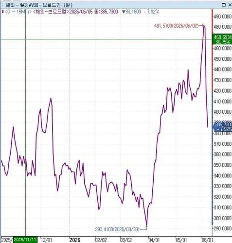Image resolution: width=232 pixels, height=243 pixels.
Task: Click the arrow at the 481.5700 high marker
Action: click(x=202, y=26)
